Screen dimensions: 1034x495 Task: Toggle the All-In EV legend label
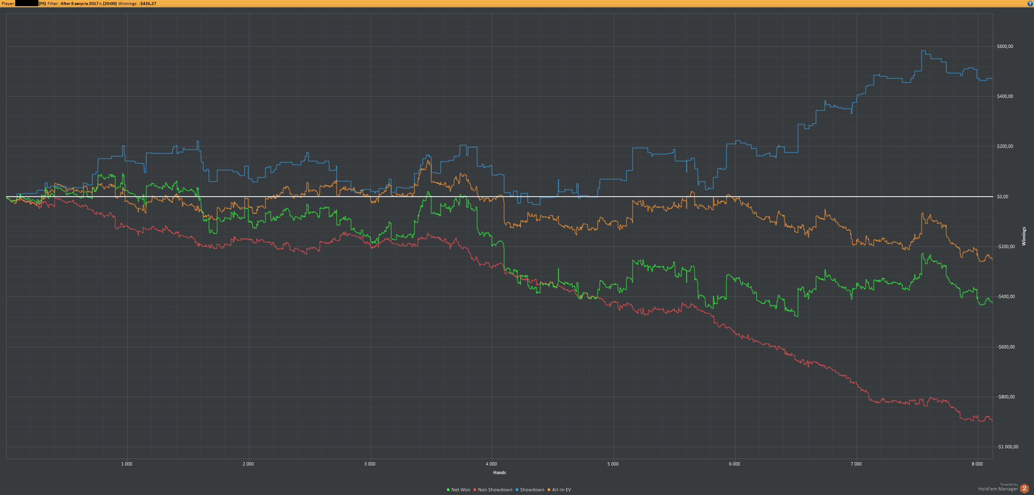(561, 490)
